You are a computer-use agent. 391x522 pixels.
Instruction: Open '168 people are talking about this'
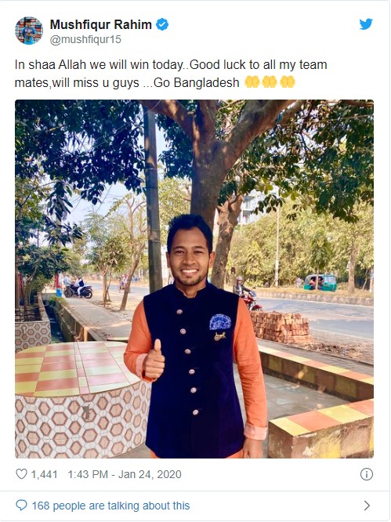(110, 506)
